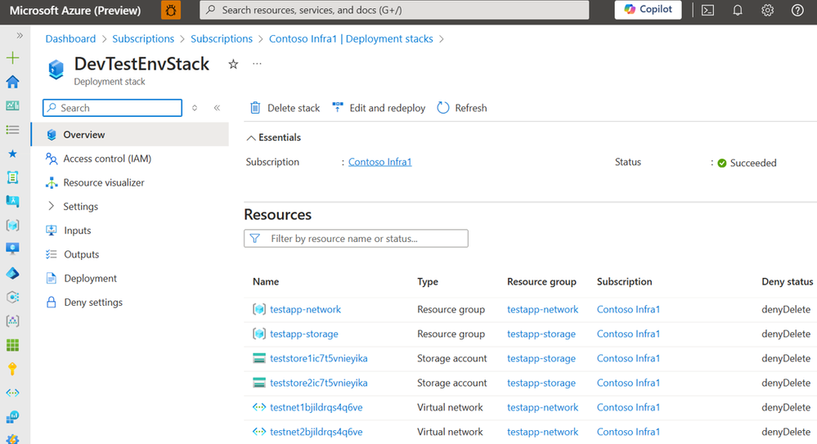Open the testapp-storage resource link in Name column
817x444 pixels.
pos(303,334)
